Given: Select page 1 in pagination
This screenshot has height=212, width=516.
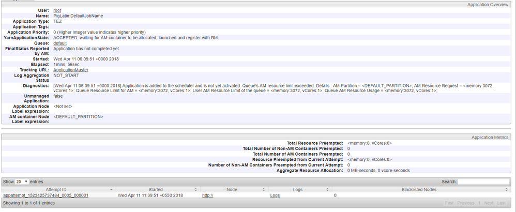Looking at the screenshot, I should click(x=479, y=203).
